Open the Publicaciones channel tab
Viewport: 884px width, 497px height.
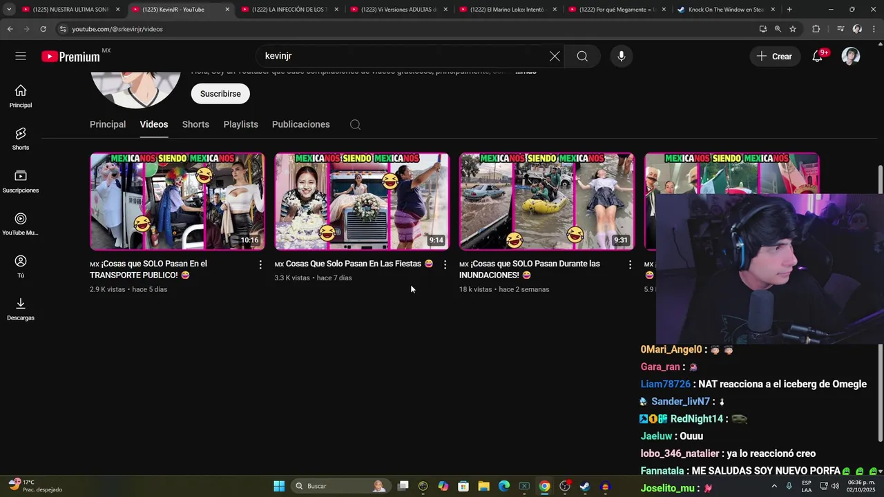301,124
